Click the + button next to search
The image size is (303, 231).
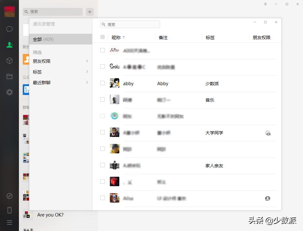pyautogui.click(x=90, y=12)
